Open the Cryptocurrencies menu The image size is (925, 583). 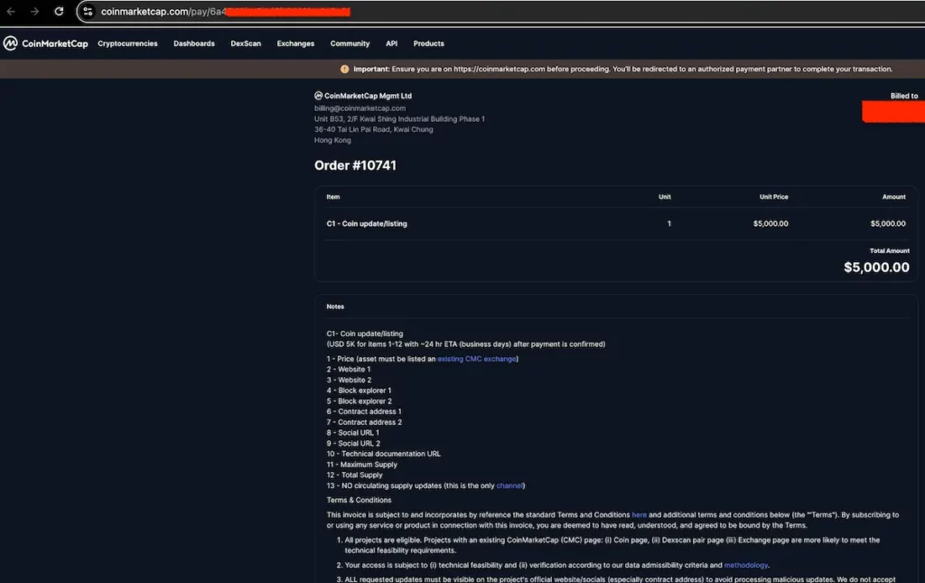(x=127, y=43)
